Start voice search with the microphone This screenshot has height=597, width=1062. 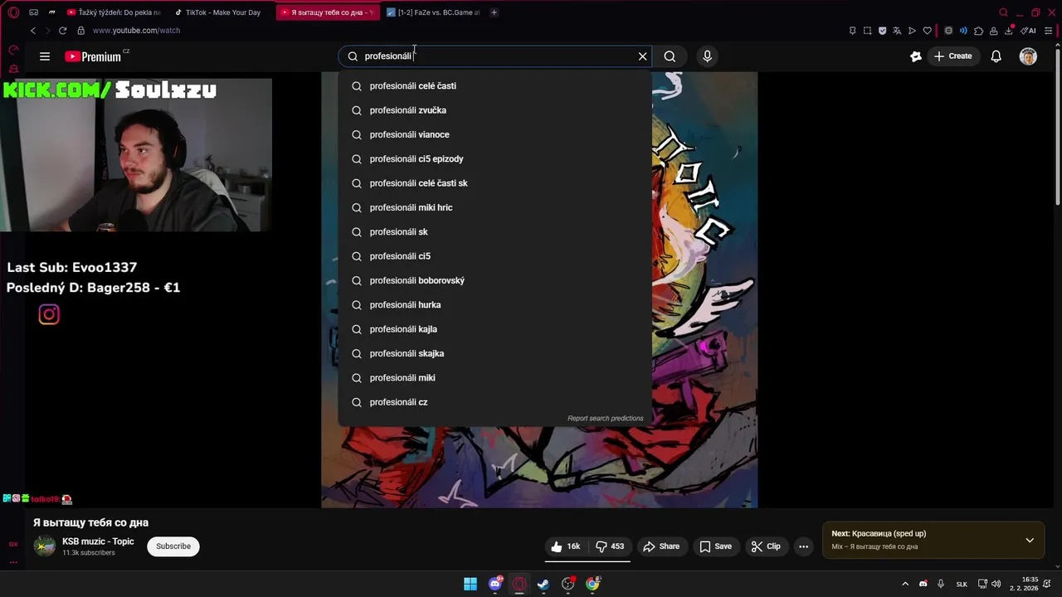(707, 56)
